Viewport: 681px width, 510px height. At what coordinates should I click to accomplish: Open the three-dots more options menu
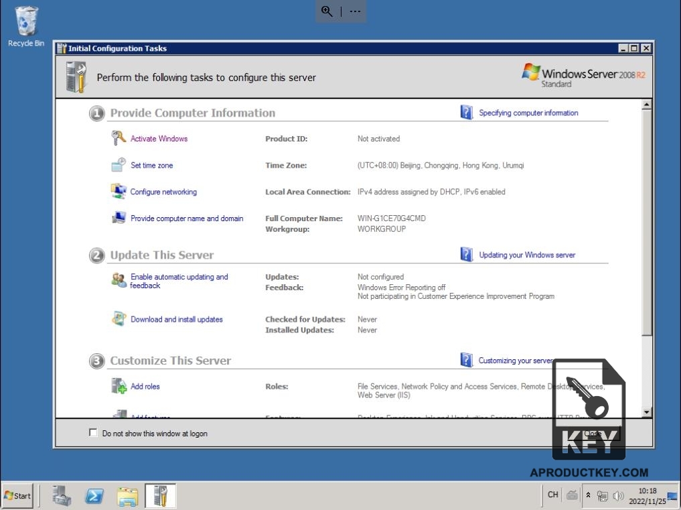point(356,11)
